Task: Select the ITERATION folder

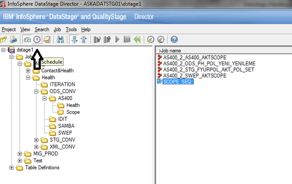Action: tap(62, 85)
